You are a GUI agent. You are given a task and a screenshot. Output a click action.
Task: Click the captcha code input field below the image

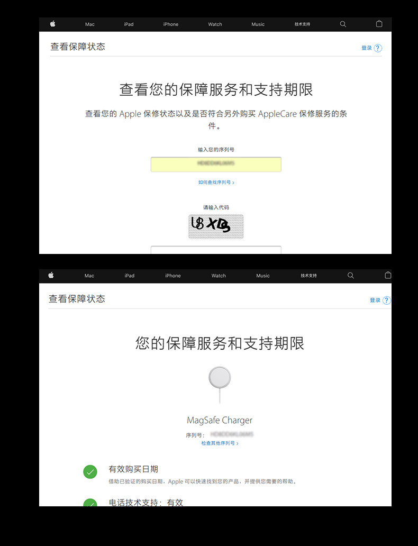coord(216,250)
